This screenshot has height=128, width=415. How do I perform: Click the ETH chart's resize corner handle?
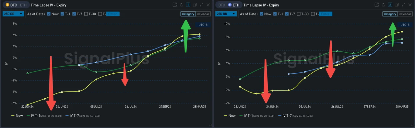[x=412, y=125]
